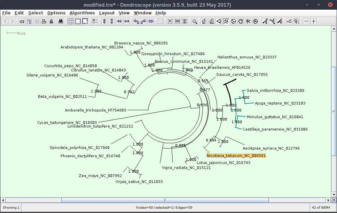Select the rectangular phylogram drawer icon
Screen dimensions: 337x213
coord(204,21)
